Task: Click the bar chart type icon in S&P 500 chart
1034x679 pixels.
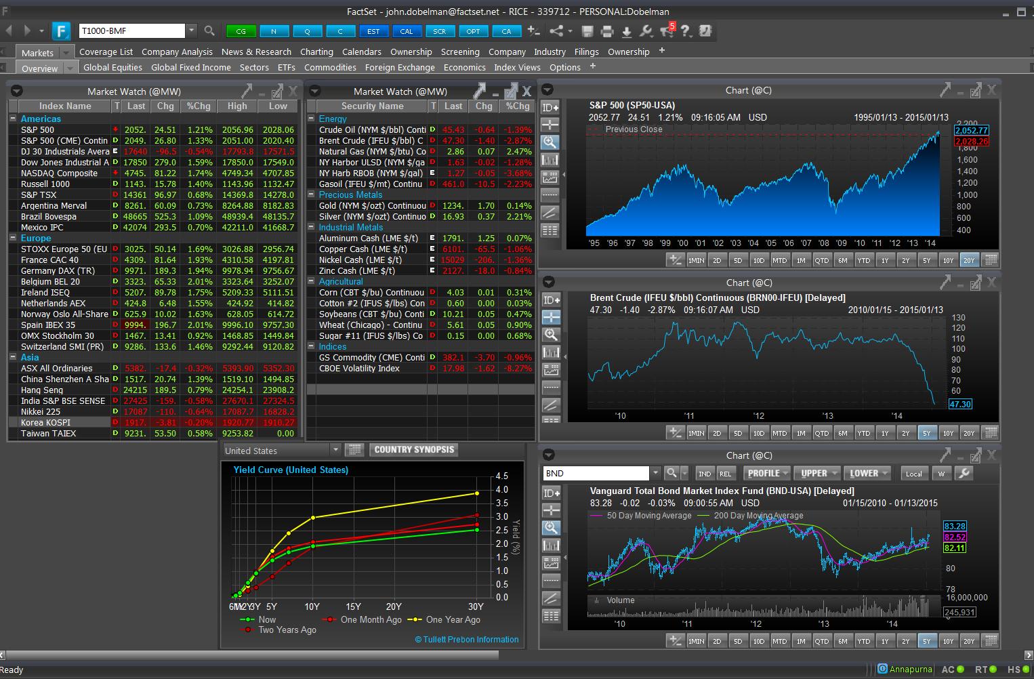Action: click(550, 160)
